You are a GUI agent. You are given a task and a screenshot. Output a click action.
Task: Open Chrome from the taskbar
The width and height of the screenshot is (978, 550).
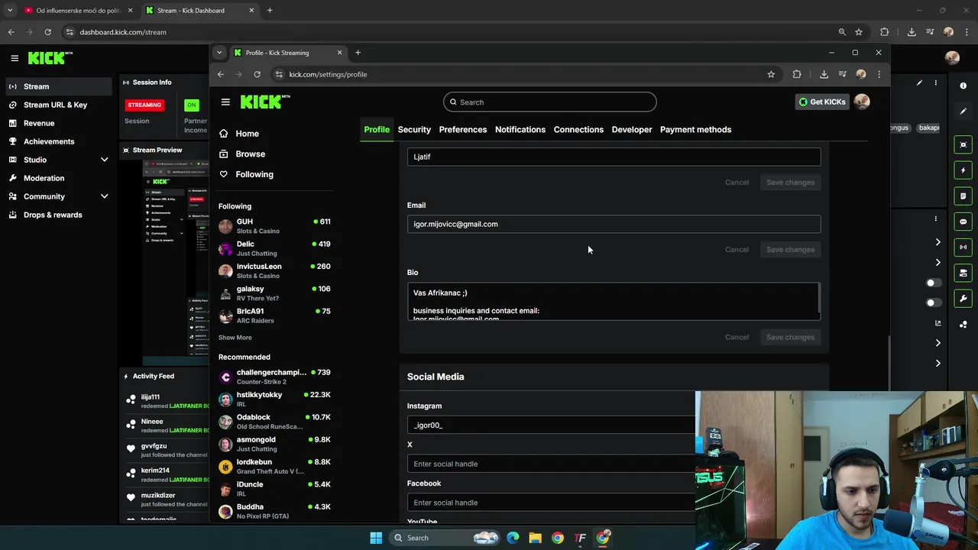pos(558,538)
